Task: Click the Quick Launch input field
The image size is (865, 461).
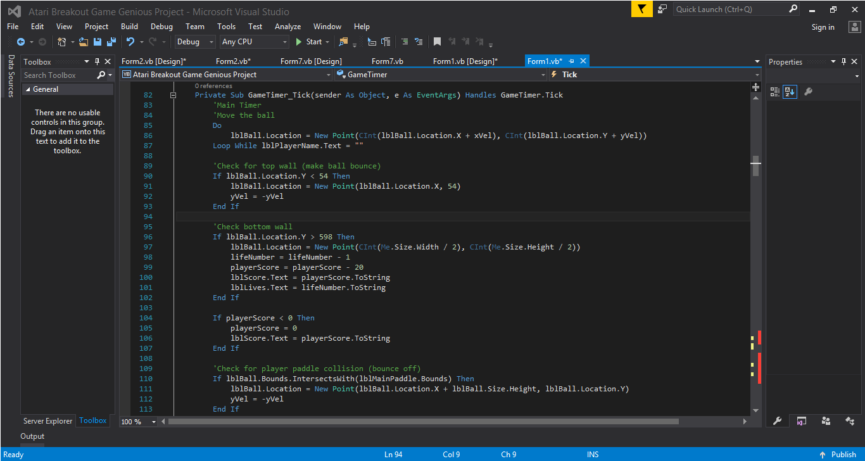Action: 730,9
